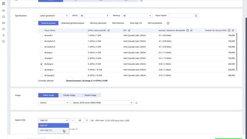247x139 pixels.
Task: Decrease system disk size with minus button
Action: [x=73, y=120]
